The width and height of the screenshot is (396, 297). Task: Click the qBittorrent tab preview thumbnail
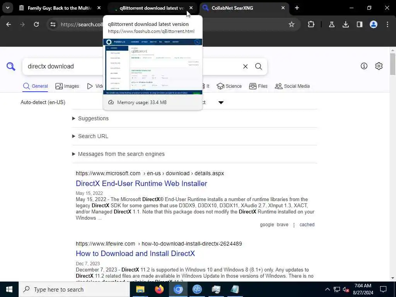tap(153, 67)
